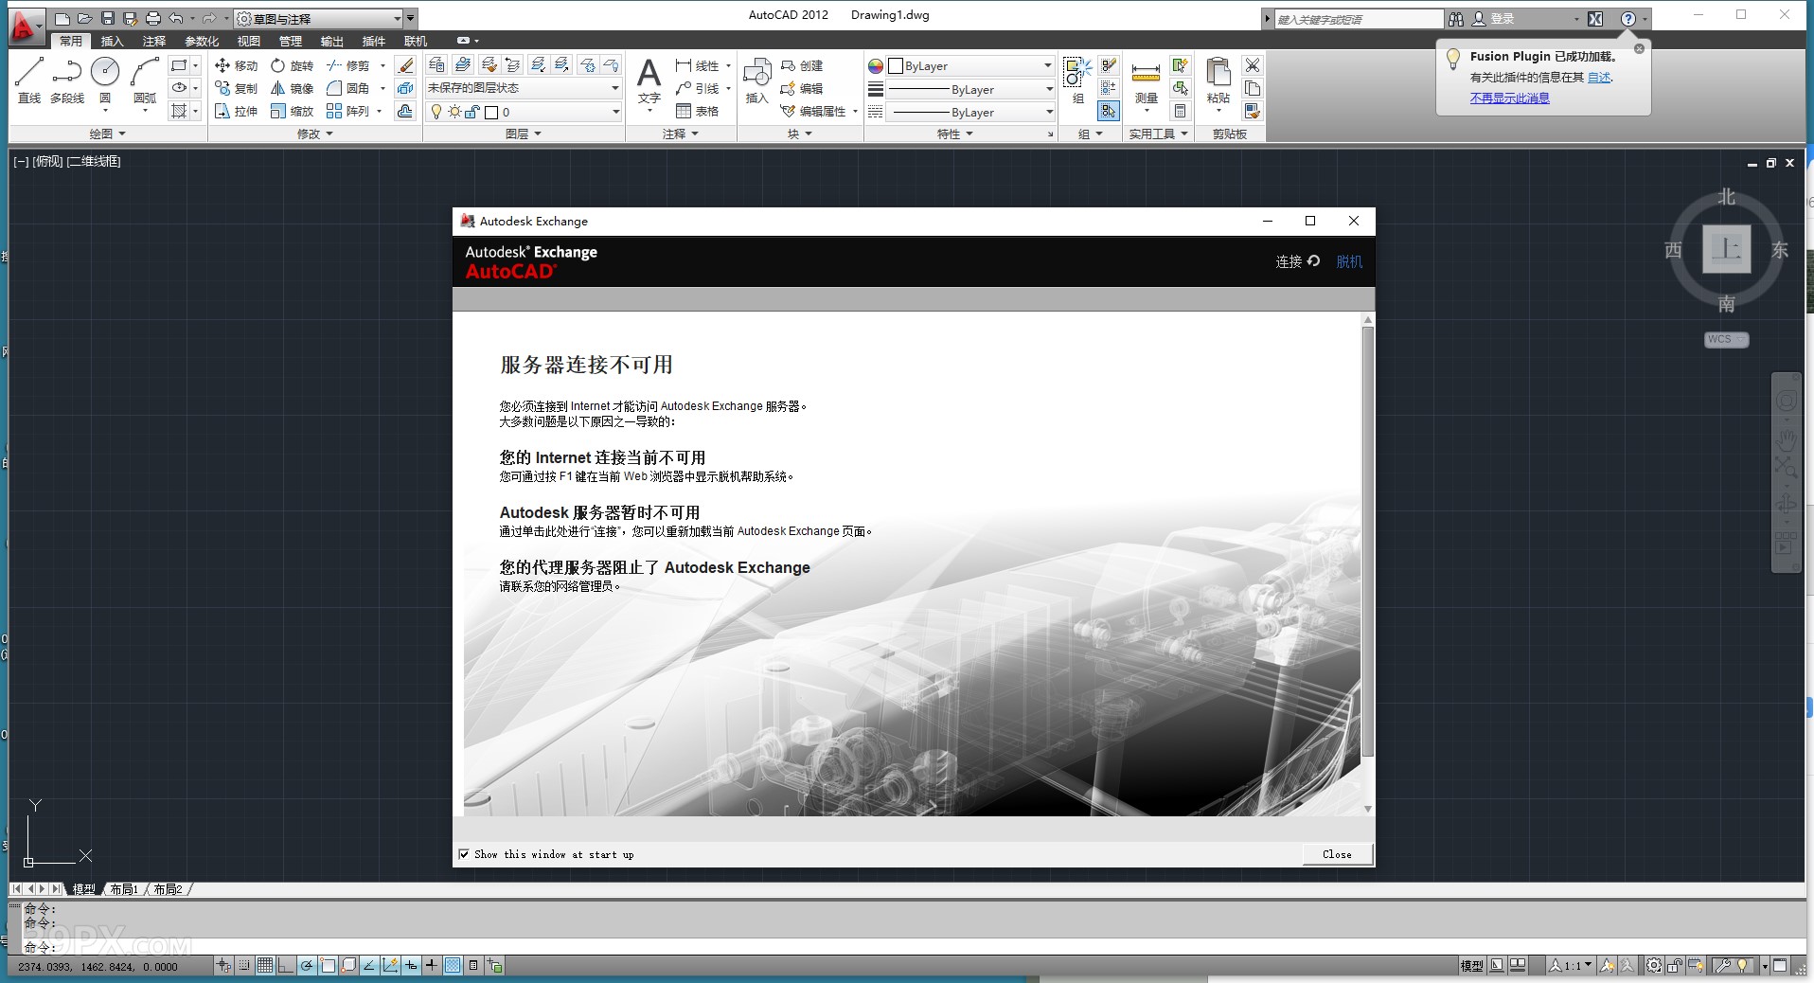Activate the 拉伸 (Stretch) tool
1814x983 pixels.
coord(236,111)
